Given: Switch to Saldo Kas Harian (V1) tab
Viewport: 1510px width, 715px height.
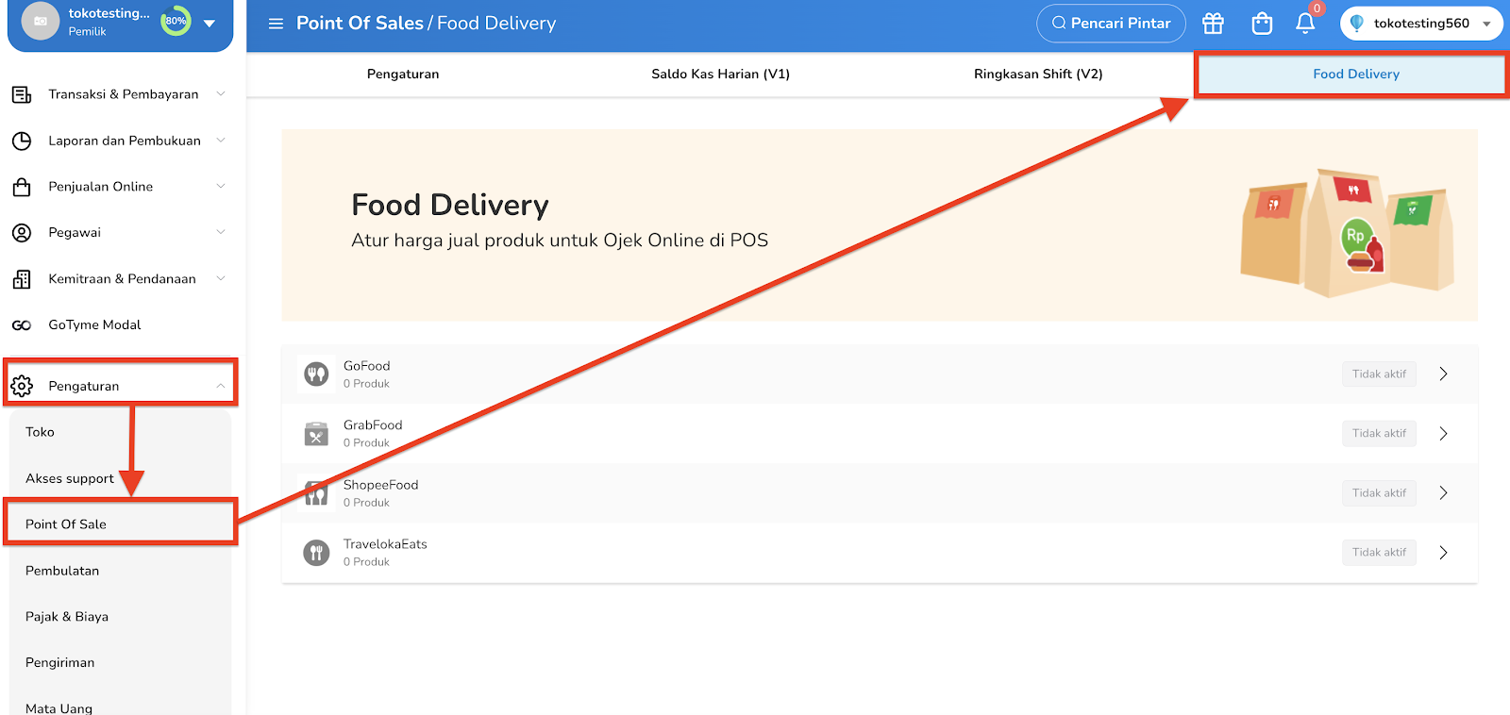Looking at the screenshot, I should pyautogui.click(x=720, y=75).
